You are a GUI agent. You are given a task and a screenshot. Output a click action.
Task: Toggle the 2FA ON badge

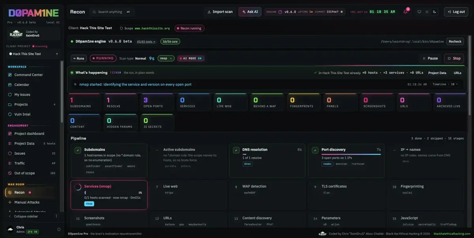tap(33, 232)
